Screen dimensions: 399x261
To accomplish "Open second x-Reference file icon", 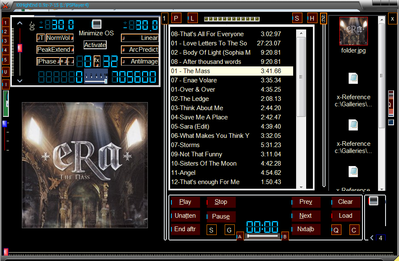I will pyautogui.click(x=353, y=125).
